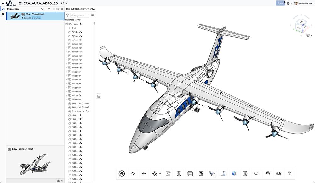The width and height of the screenshot is (315, 183).
Task: Click the Share button
Action: (280, 3)
